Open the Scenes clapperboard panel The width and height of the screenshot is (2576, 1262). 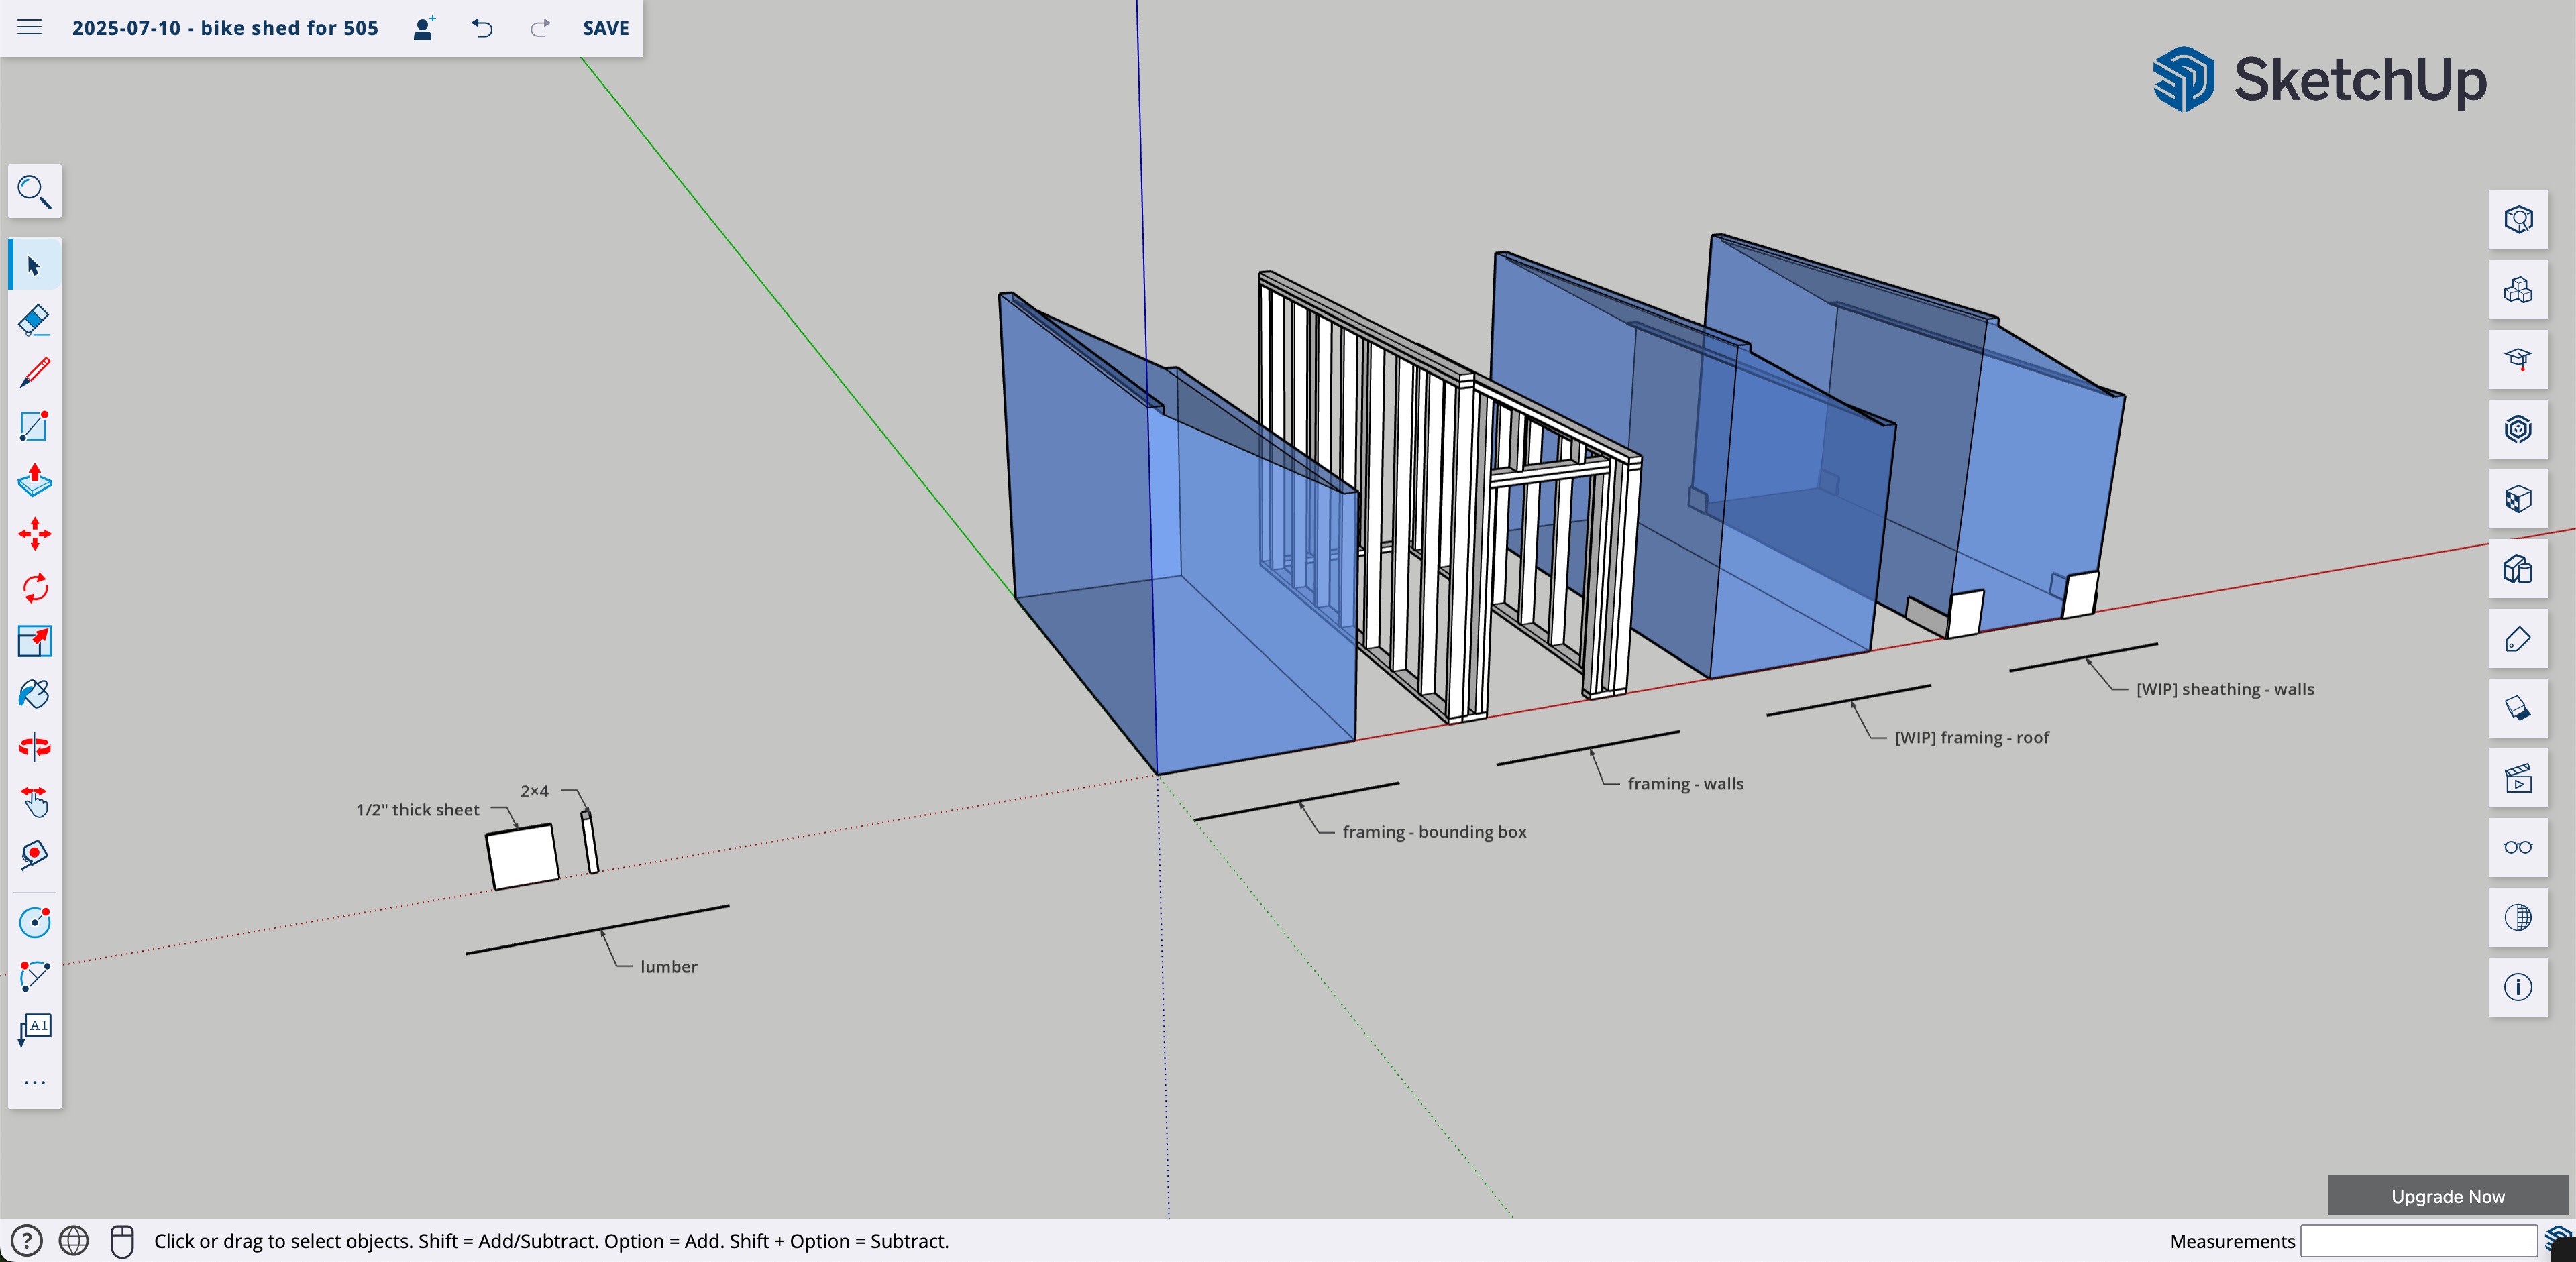pyautogui.click(x=2517, y=777)
